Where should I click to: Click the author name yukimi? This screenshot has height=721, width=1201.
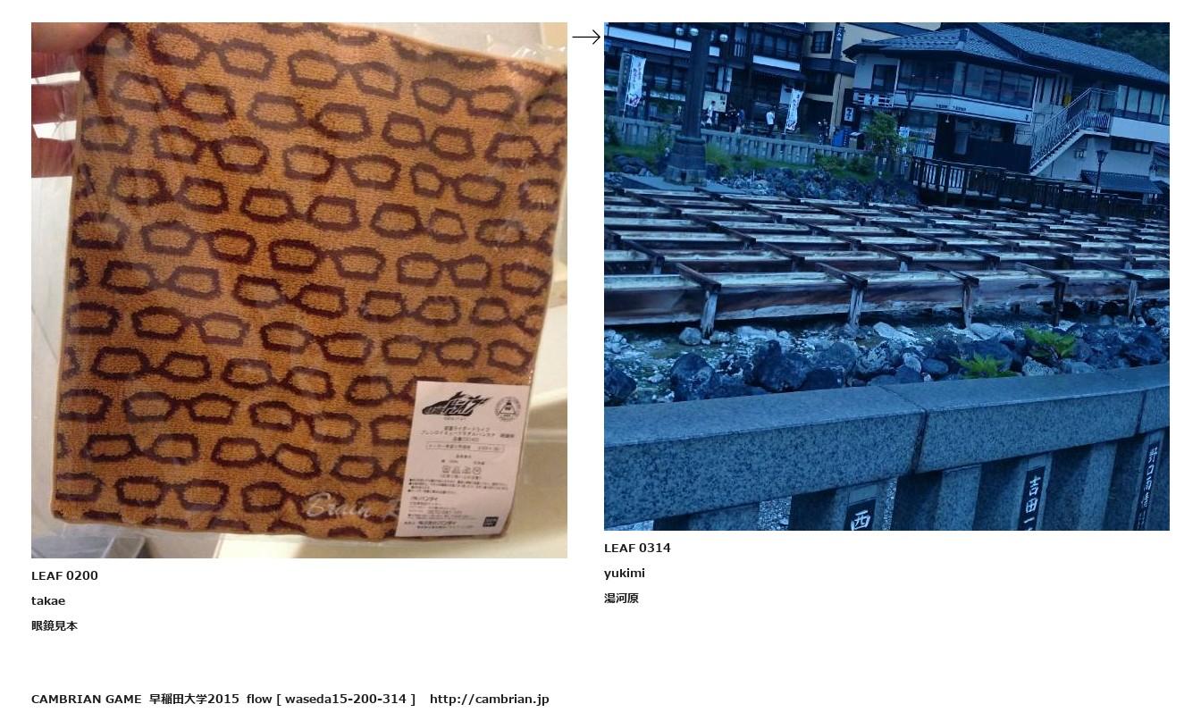click(625, 573)
